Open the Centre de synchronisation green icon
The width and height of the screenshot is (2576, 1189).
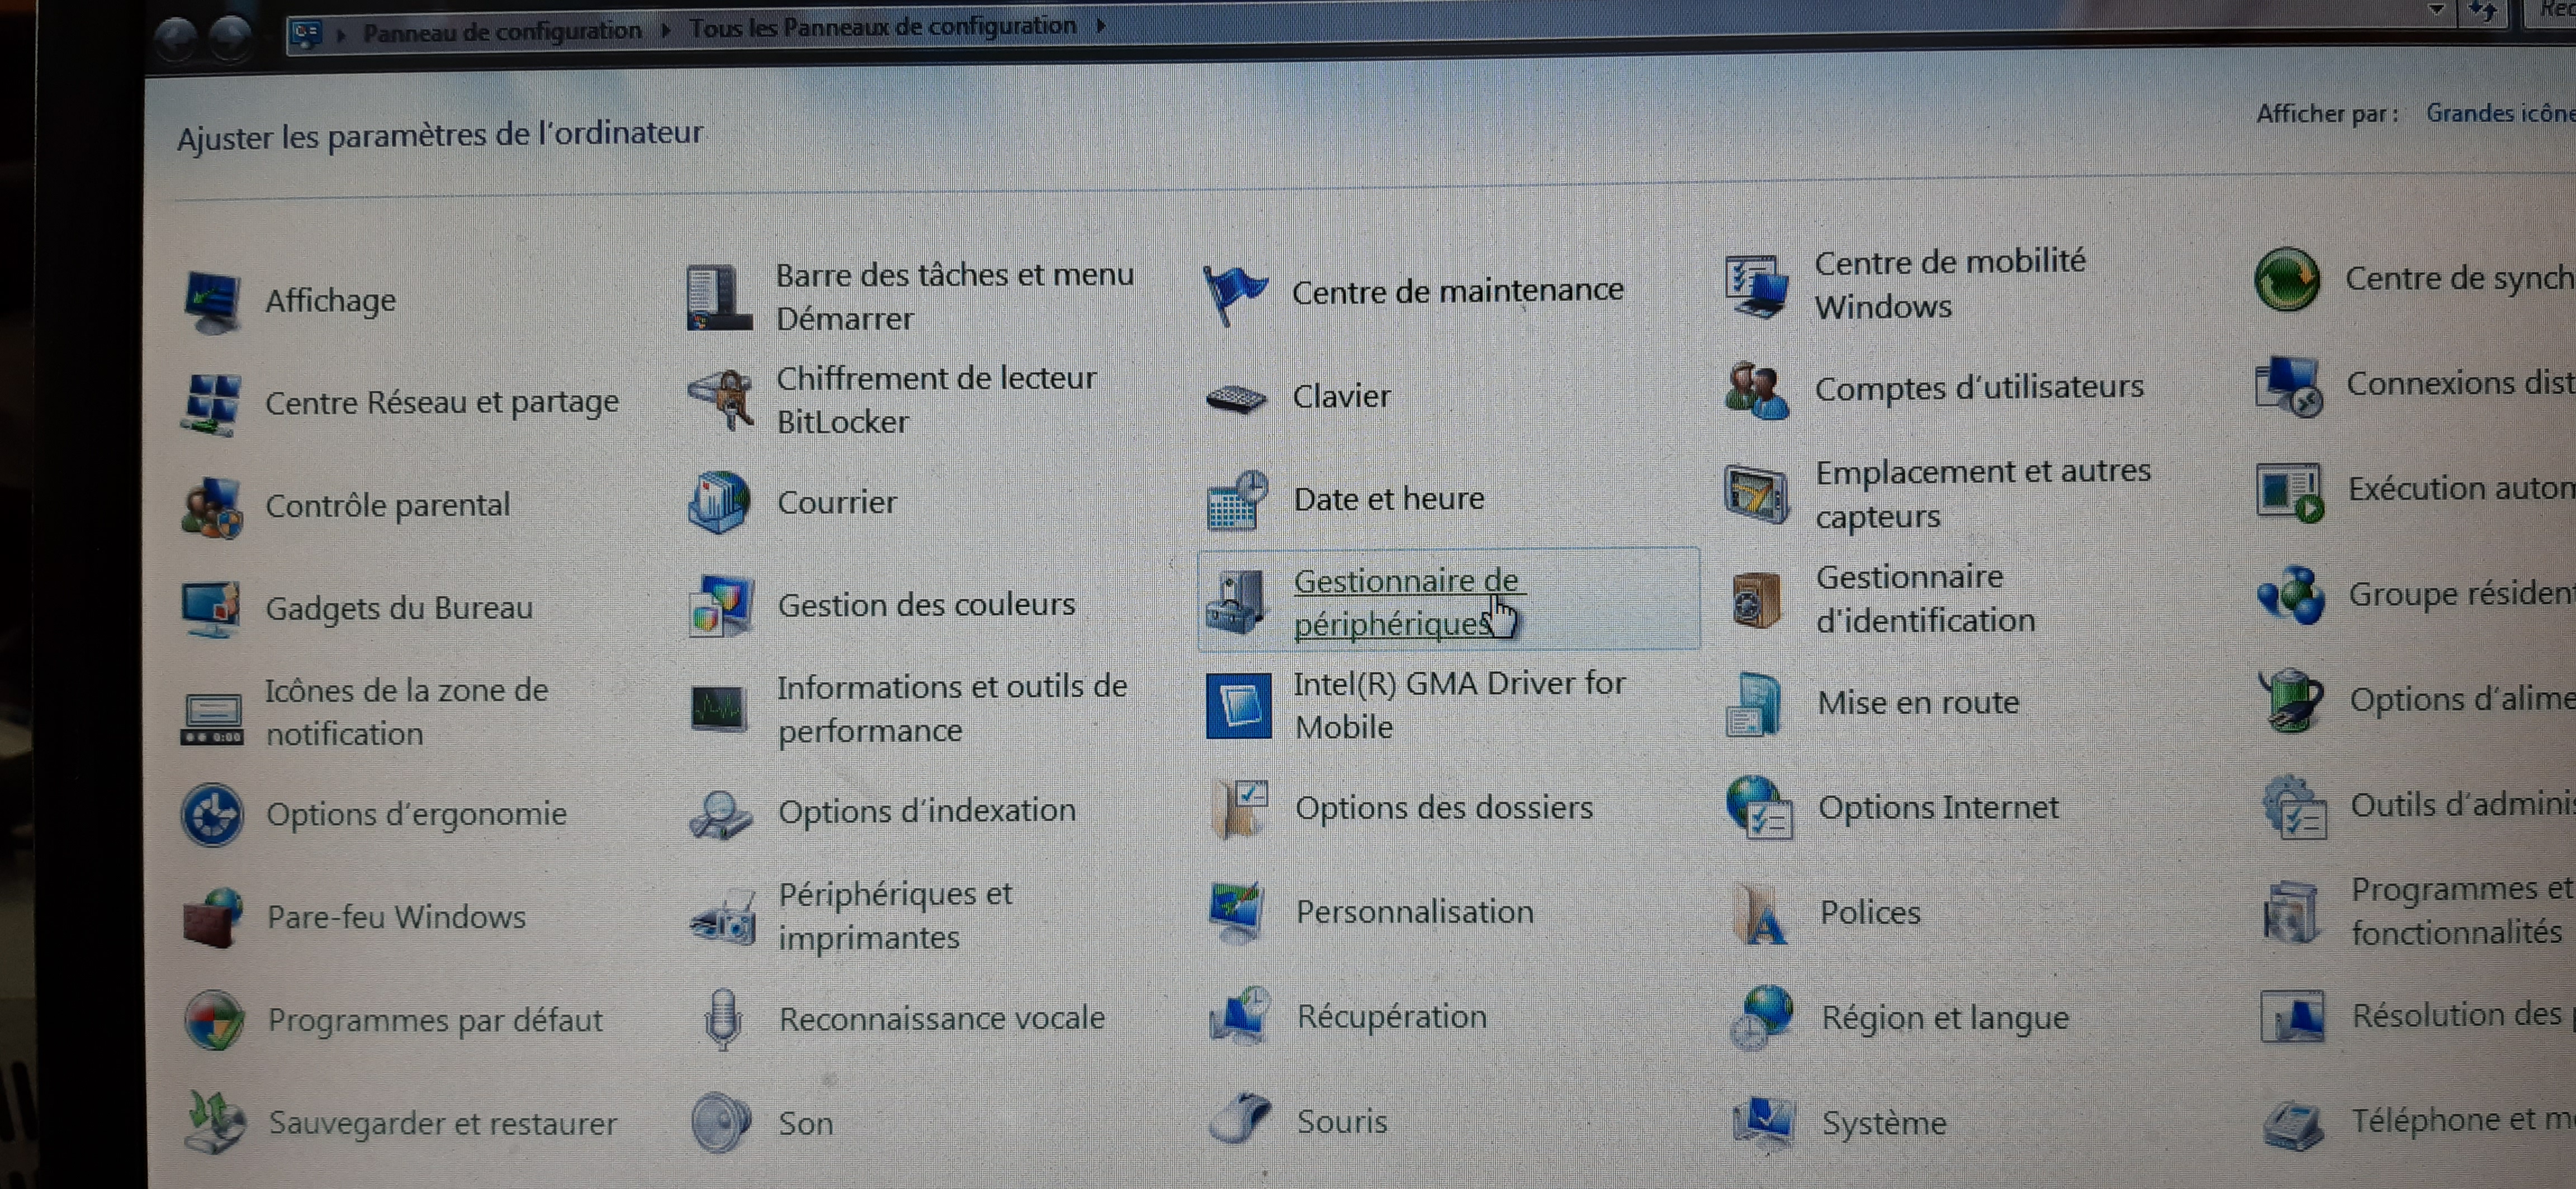coord(2287,279)
